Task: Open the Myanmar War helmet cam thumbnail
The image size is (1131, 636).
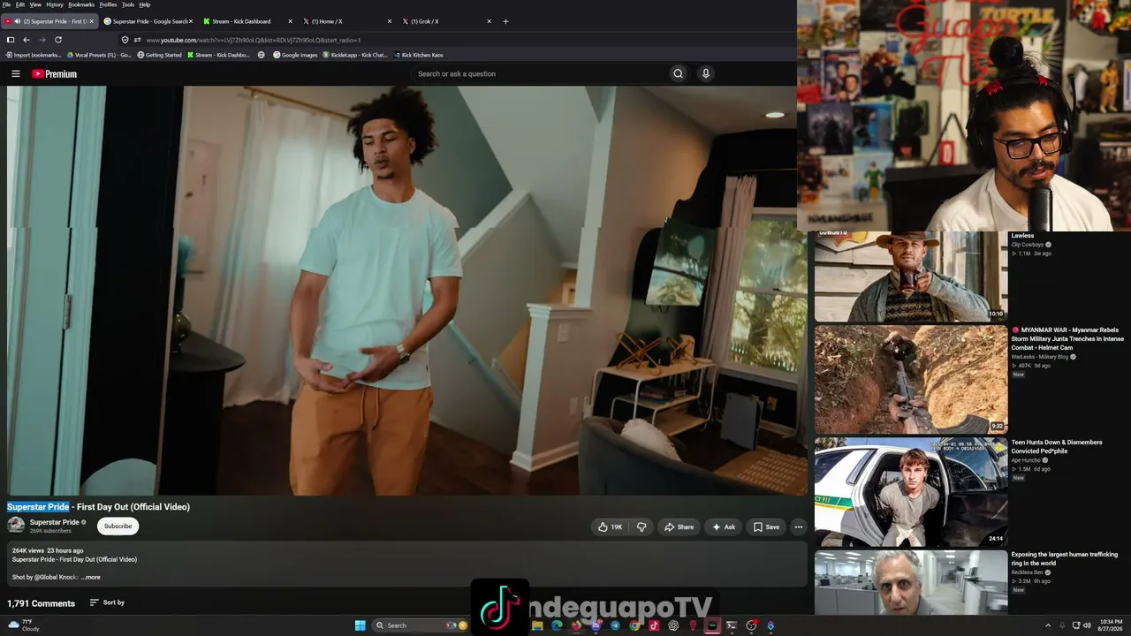Action: point(910,380)
